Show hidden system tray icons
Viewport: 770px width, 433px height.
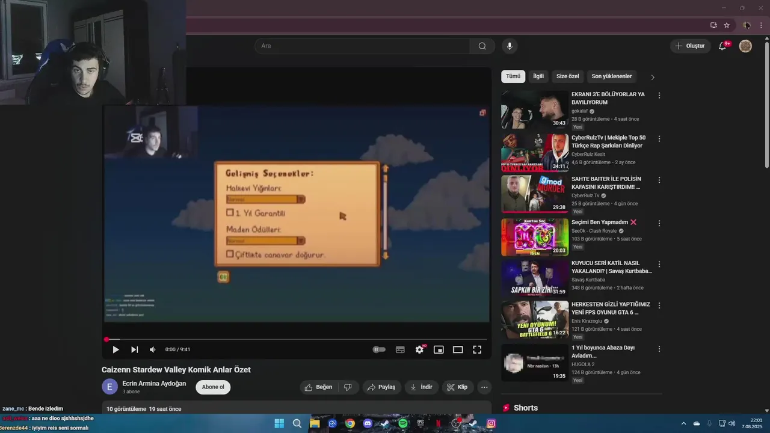click(x=683, y=423)
